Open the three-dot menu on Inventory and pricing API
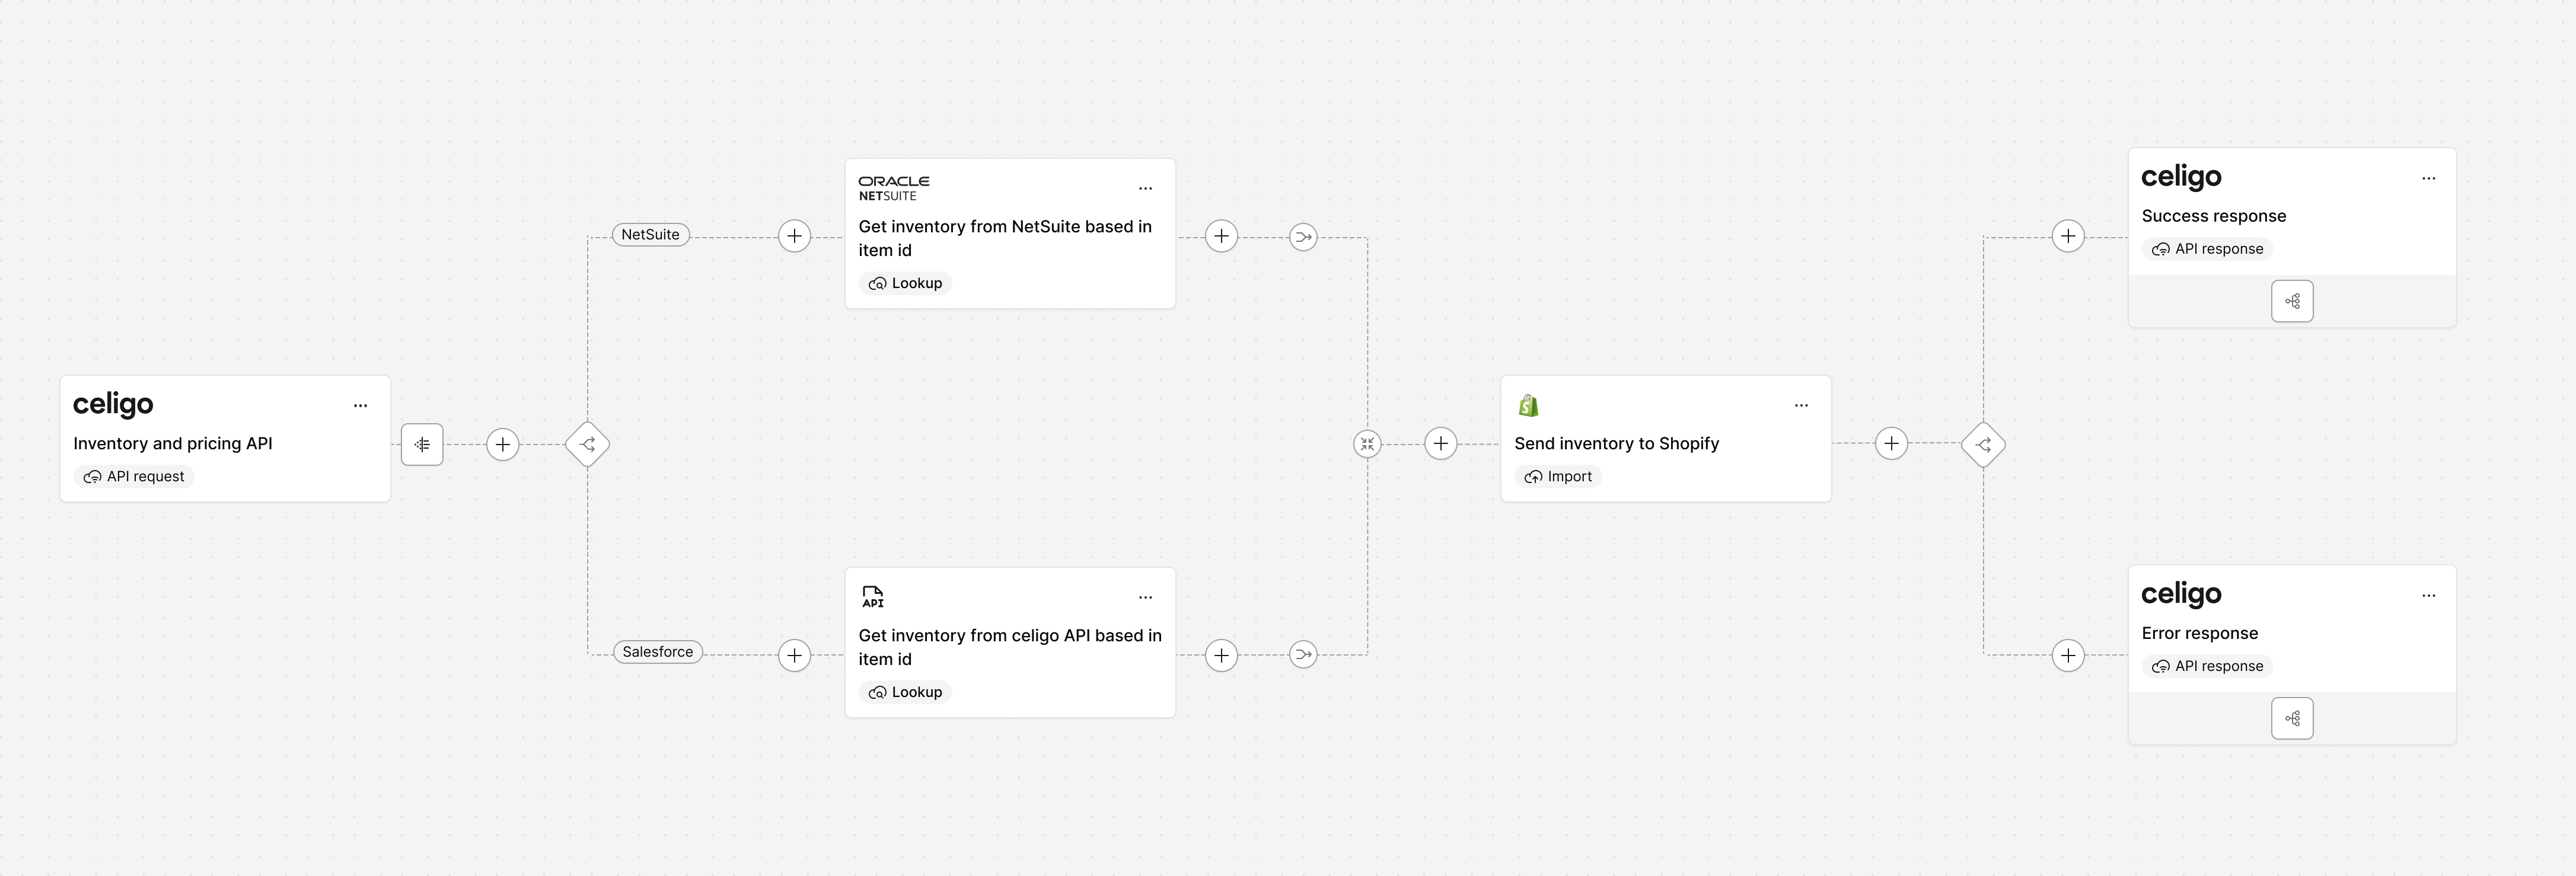Screen dimensions: 2576x876 (x=360, y=406)
